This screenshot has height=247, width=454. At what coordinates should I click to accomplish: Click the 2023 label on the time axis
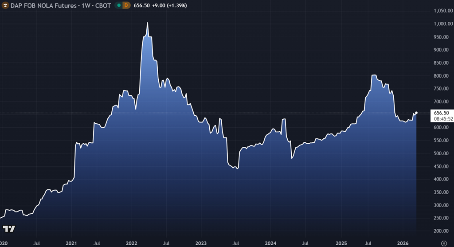click(201, 243)
